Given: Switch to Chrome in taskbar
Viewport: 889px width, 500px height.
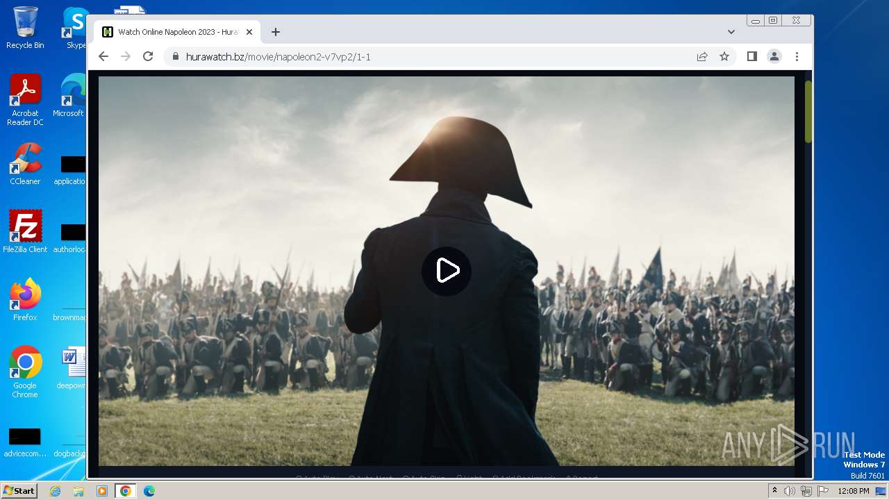Looking at the screenshot, I should pyautogui.click(x=125, y=491).
